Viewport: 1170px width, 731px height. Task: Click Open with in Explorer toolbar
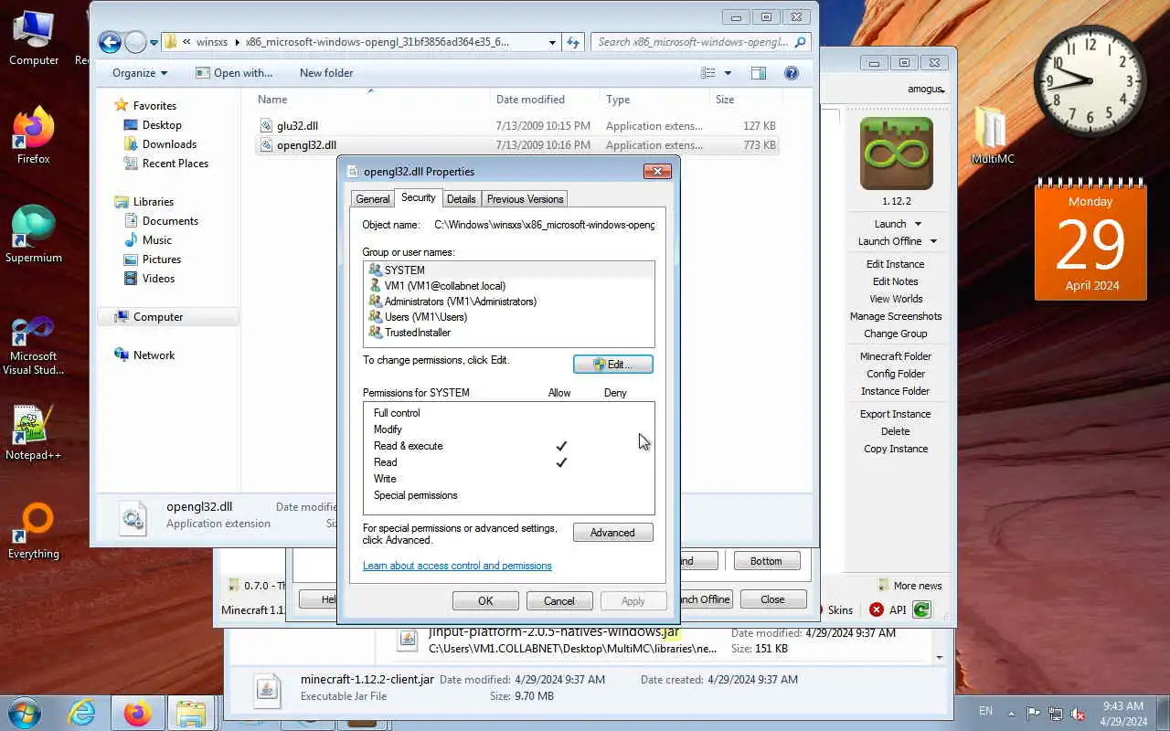tap(234, 73)
